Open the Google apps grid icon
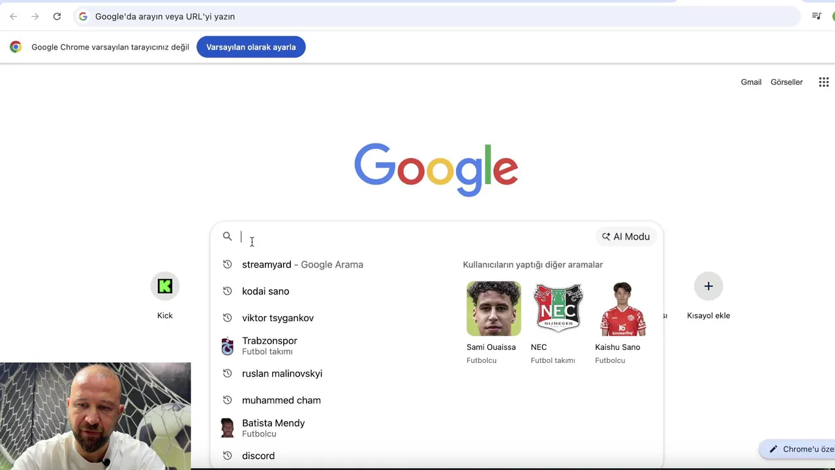Image resolution: width=835 pixels, height=470 pixels. click(x=824, y=82)
